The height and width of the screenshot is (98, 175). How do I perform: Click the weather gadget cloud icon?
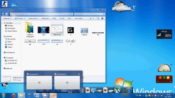coord(121,7)
